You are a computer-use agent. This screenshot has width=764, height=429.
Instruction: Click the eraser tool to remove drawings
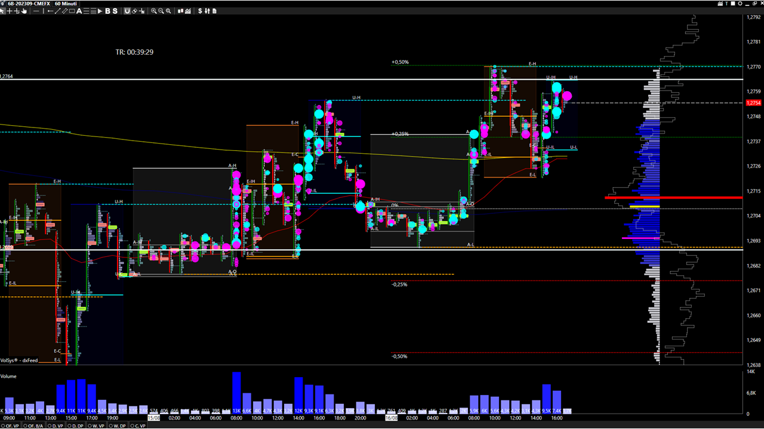coord(135,11)
